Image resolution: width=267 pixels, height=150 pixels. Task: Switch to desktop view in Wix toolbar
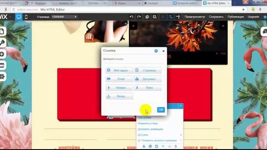[19, 17]
